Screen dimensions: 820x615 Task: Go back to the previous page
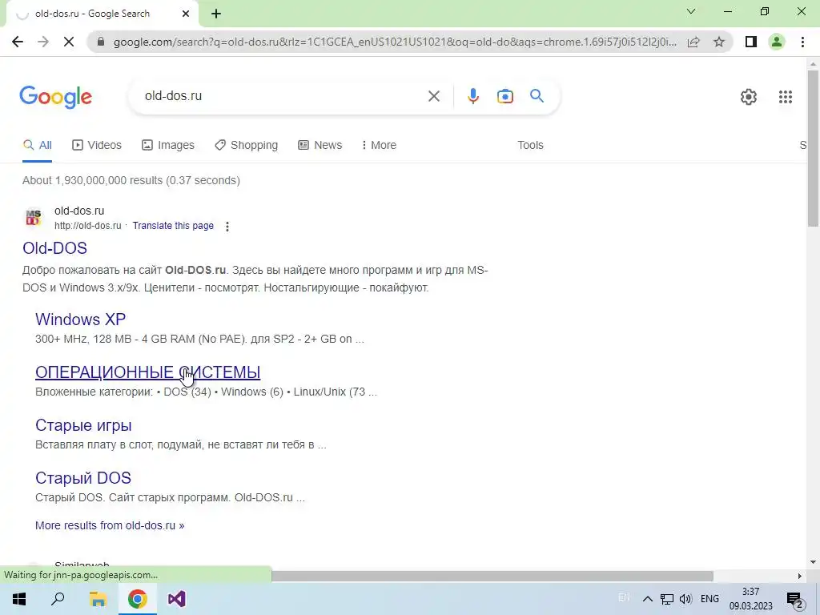(x=18, y=42)
